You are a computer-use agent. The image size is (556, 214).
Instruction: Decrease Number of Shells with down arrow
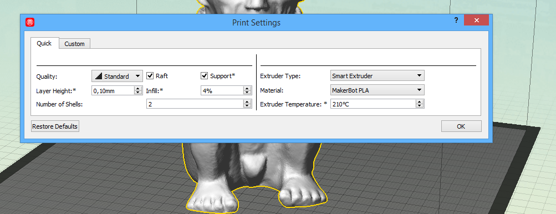coord(247,106)
